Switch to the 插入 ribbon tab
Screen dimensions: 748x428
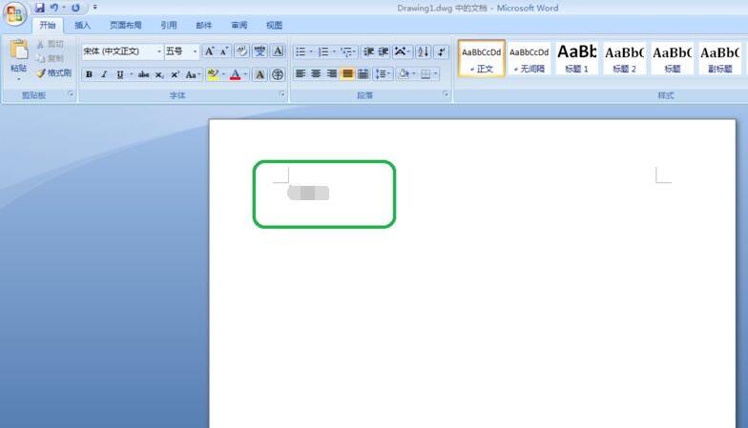[x=82, y=25]
